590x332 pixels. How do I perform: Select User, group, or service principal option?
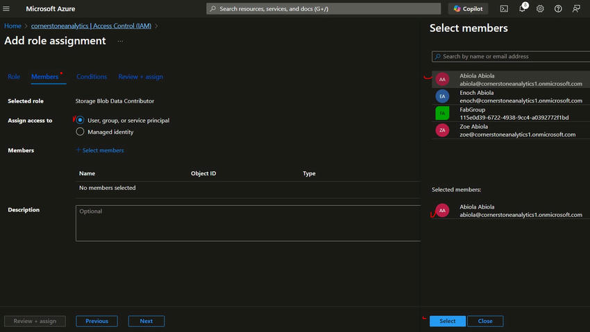click(x=81, y=121)
